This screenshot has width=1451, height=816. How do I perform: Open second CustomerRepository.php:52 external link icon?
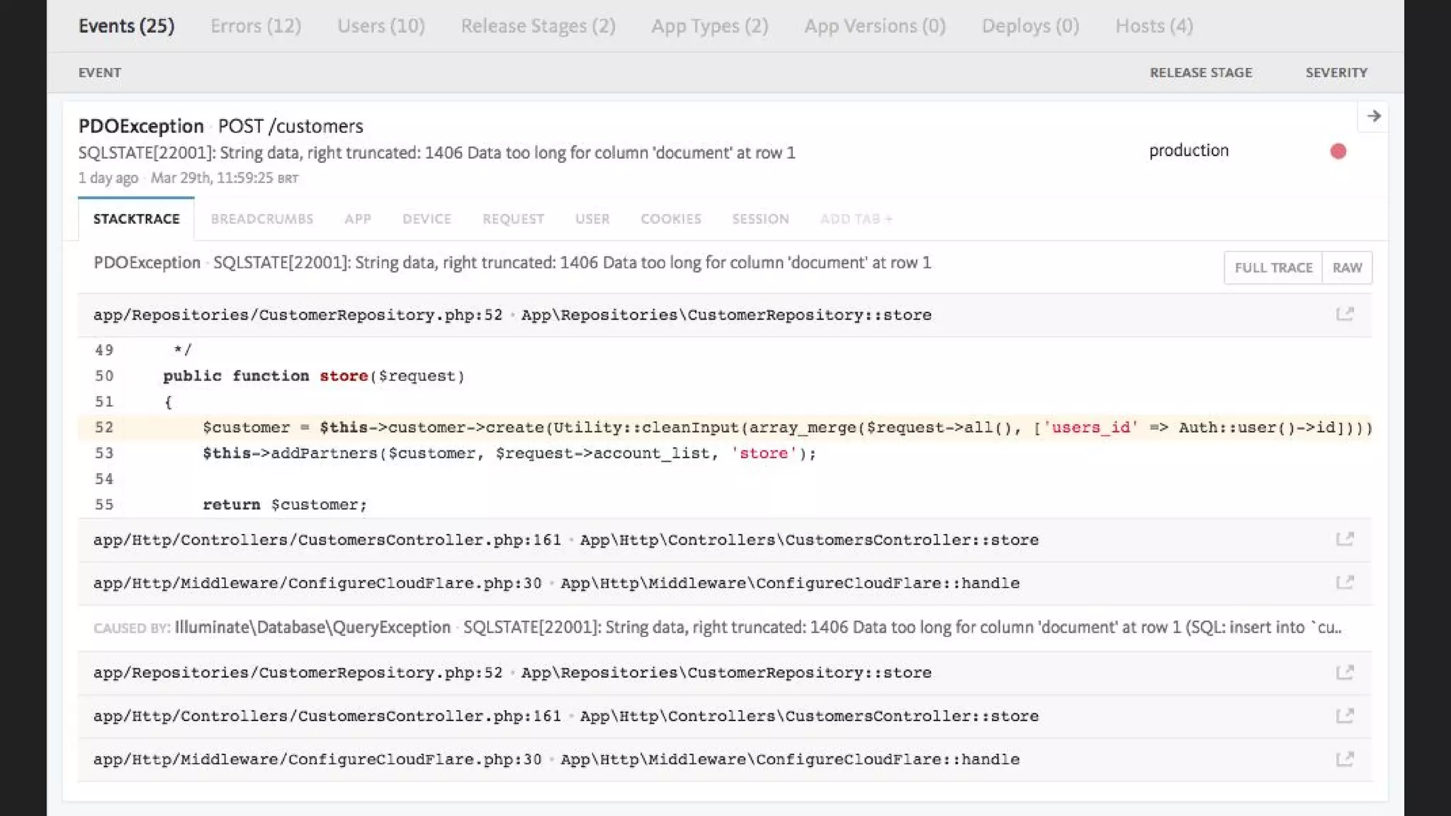tap(1344, 672)
